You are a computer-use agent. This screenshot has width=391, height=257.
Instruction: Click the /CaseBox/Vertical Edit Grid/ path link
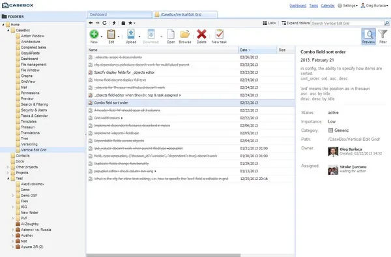point(354,139)
